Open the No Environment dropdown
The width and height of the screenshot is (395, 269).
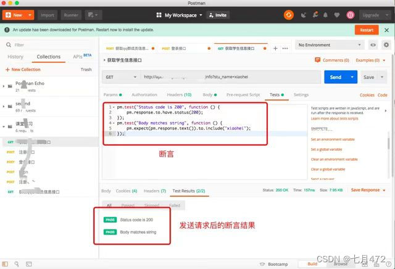coord(330,45)
